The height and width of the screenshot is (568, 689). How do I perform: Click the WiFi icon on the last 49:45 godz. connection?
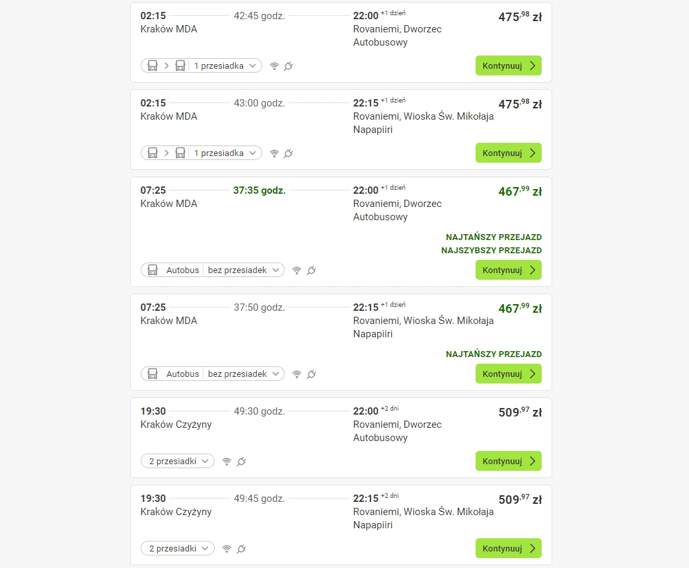point(227,548)
